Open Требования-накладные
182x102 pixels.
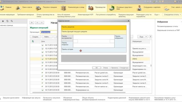26,15
